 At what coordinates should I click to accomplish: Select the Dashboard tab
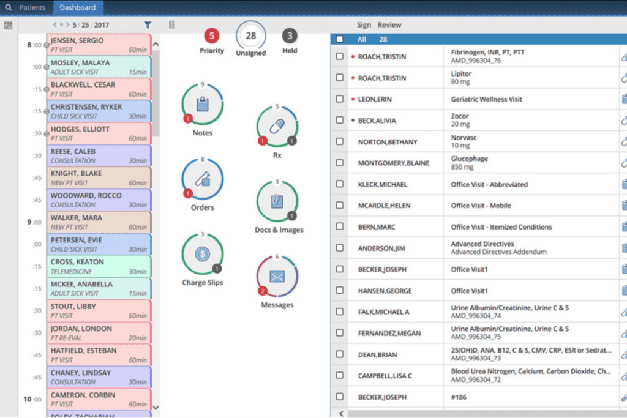pos(78,8)
